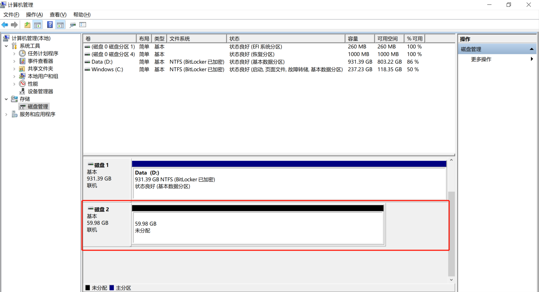Click the Forward arrow toolbar icon
The image size is (539, 292).
14,25
